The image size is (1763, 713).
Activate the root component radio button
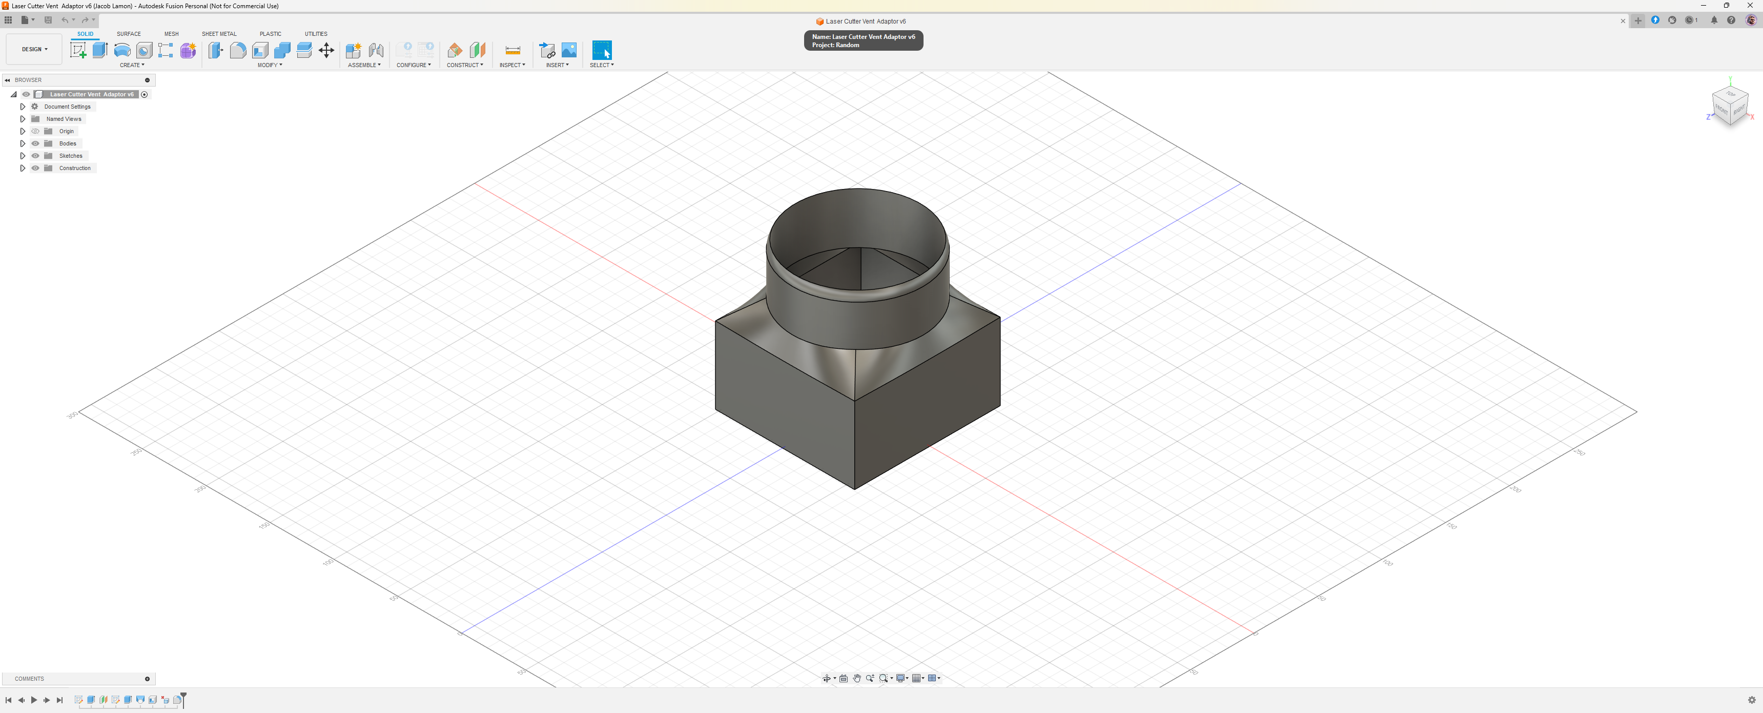tap(145, 94)
